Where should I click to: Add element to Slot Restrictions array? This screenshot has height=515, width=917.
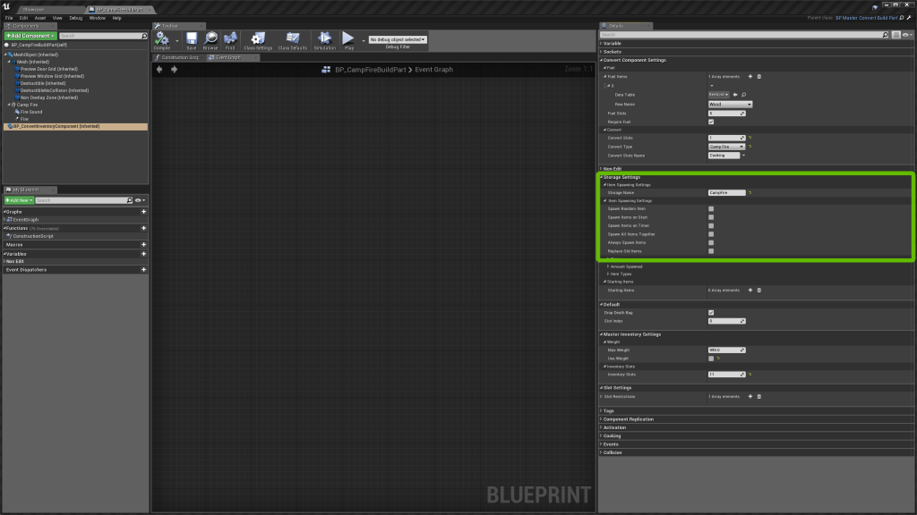point(750,396)
